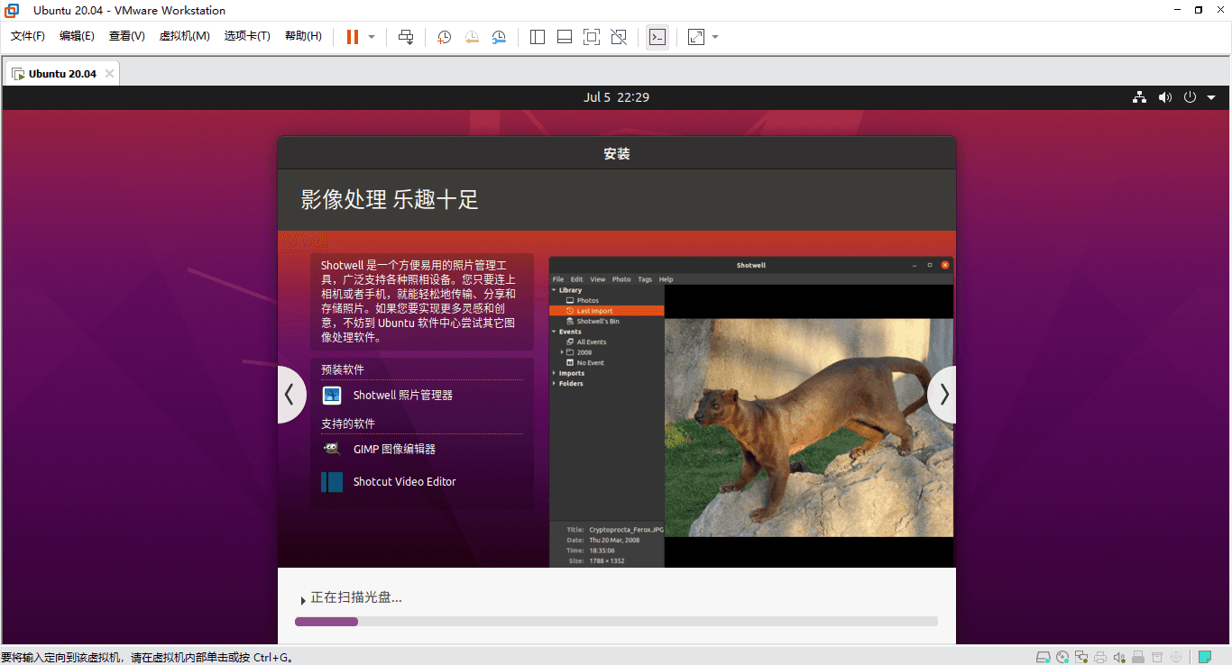
Task: Click the '预装软件' heading
Action: (x=343, y=369)
